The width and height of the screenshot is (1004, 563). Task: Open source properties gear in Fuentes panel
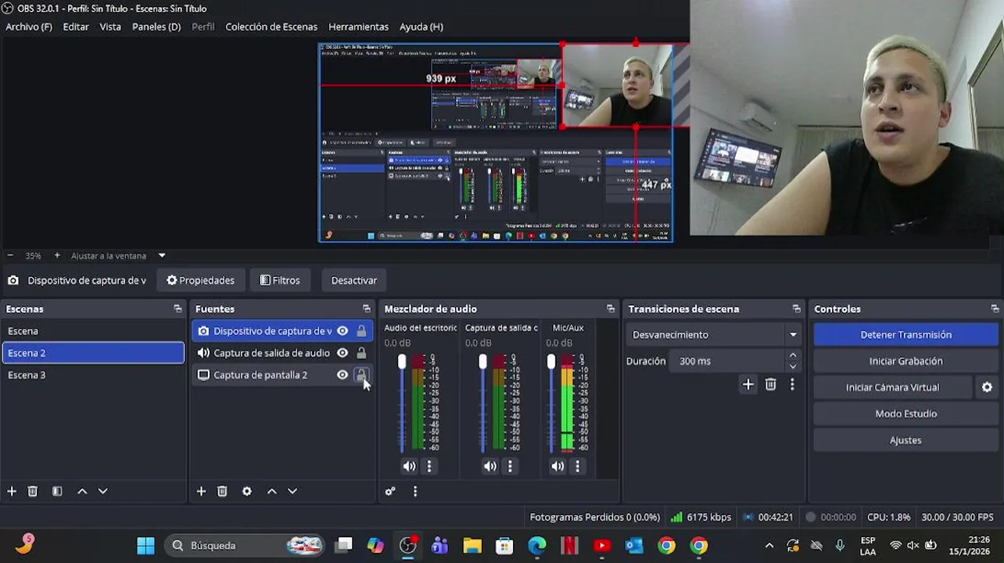pos(247,491)
